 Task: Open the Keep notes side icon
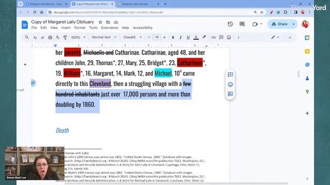[x=307, y=51]
